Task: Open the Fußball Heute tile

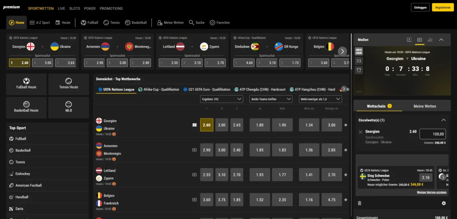Action: 26,84
